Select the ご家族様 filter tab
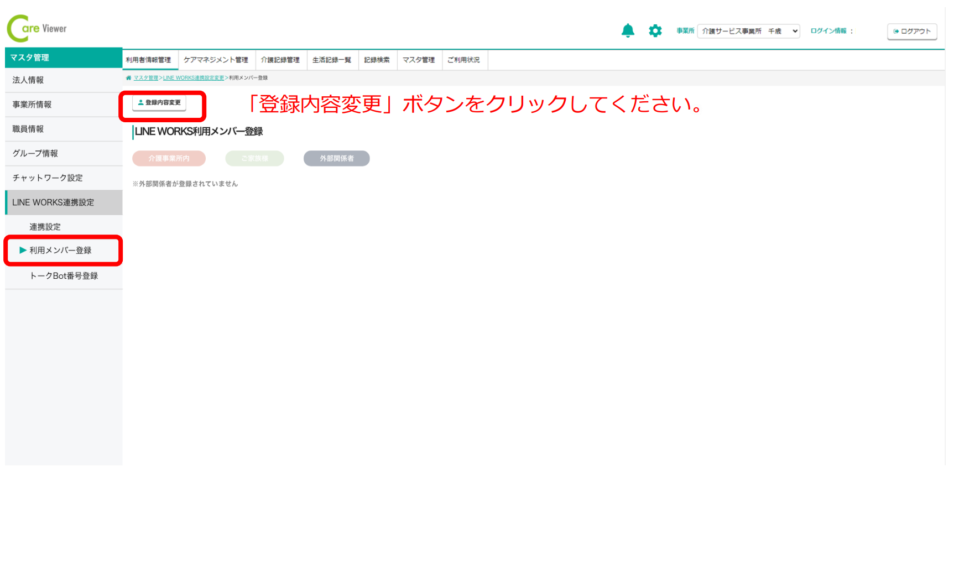 tap(254, 158)
